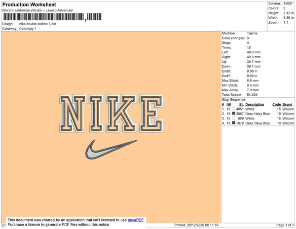Click the 'Stop Sequence:' heading
Image resolution: width=296 pixels, height=229 pixels.
click(x=234, y=100)
